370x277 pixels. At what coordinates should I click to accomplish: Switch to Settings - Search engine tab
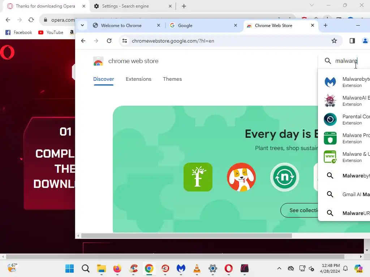[x=125, y=6]
